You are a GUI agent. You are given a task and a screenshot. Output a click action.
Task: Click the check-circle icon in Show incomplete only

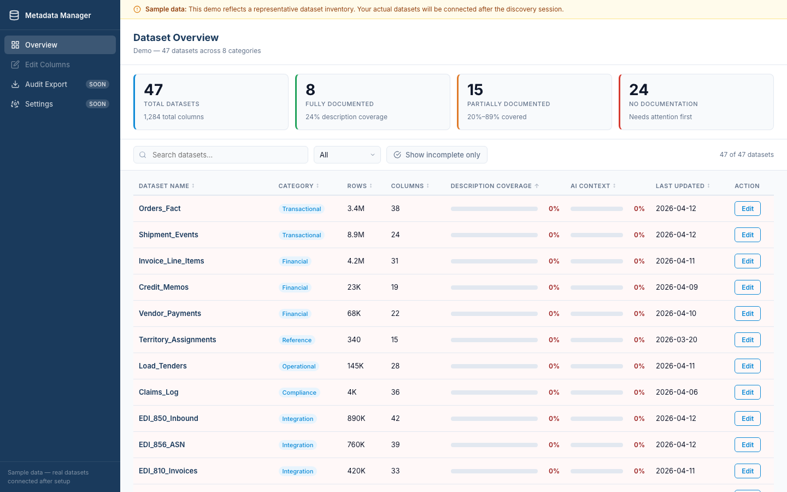pyautogui.click(x=397, y=155)
